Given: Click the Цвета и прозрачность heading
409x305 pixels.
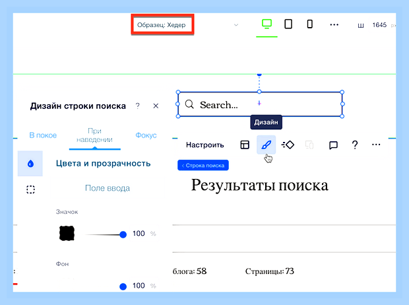Looking at the screenshot, I should click(104, 164).
